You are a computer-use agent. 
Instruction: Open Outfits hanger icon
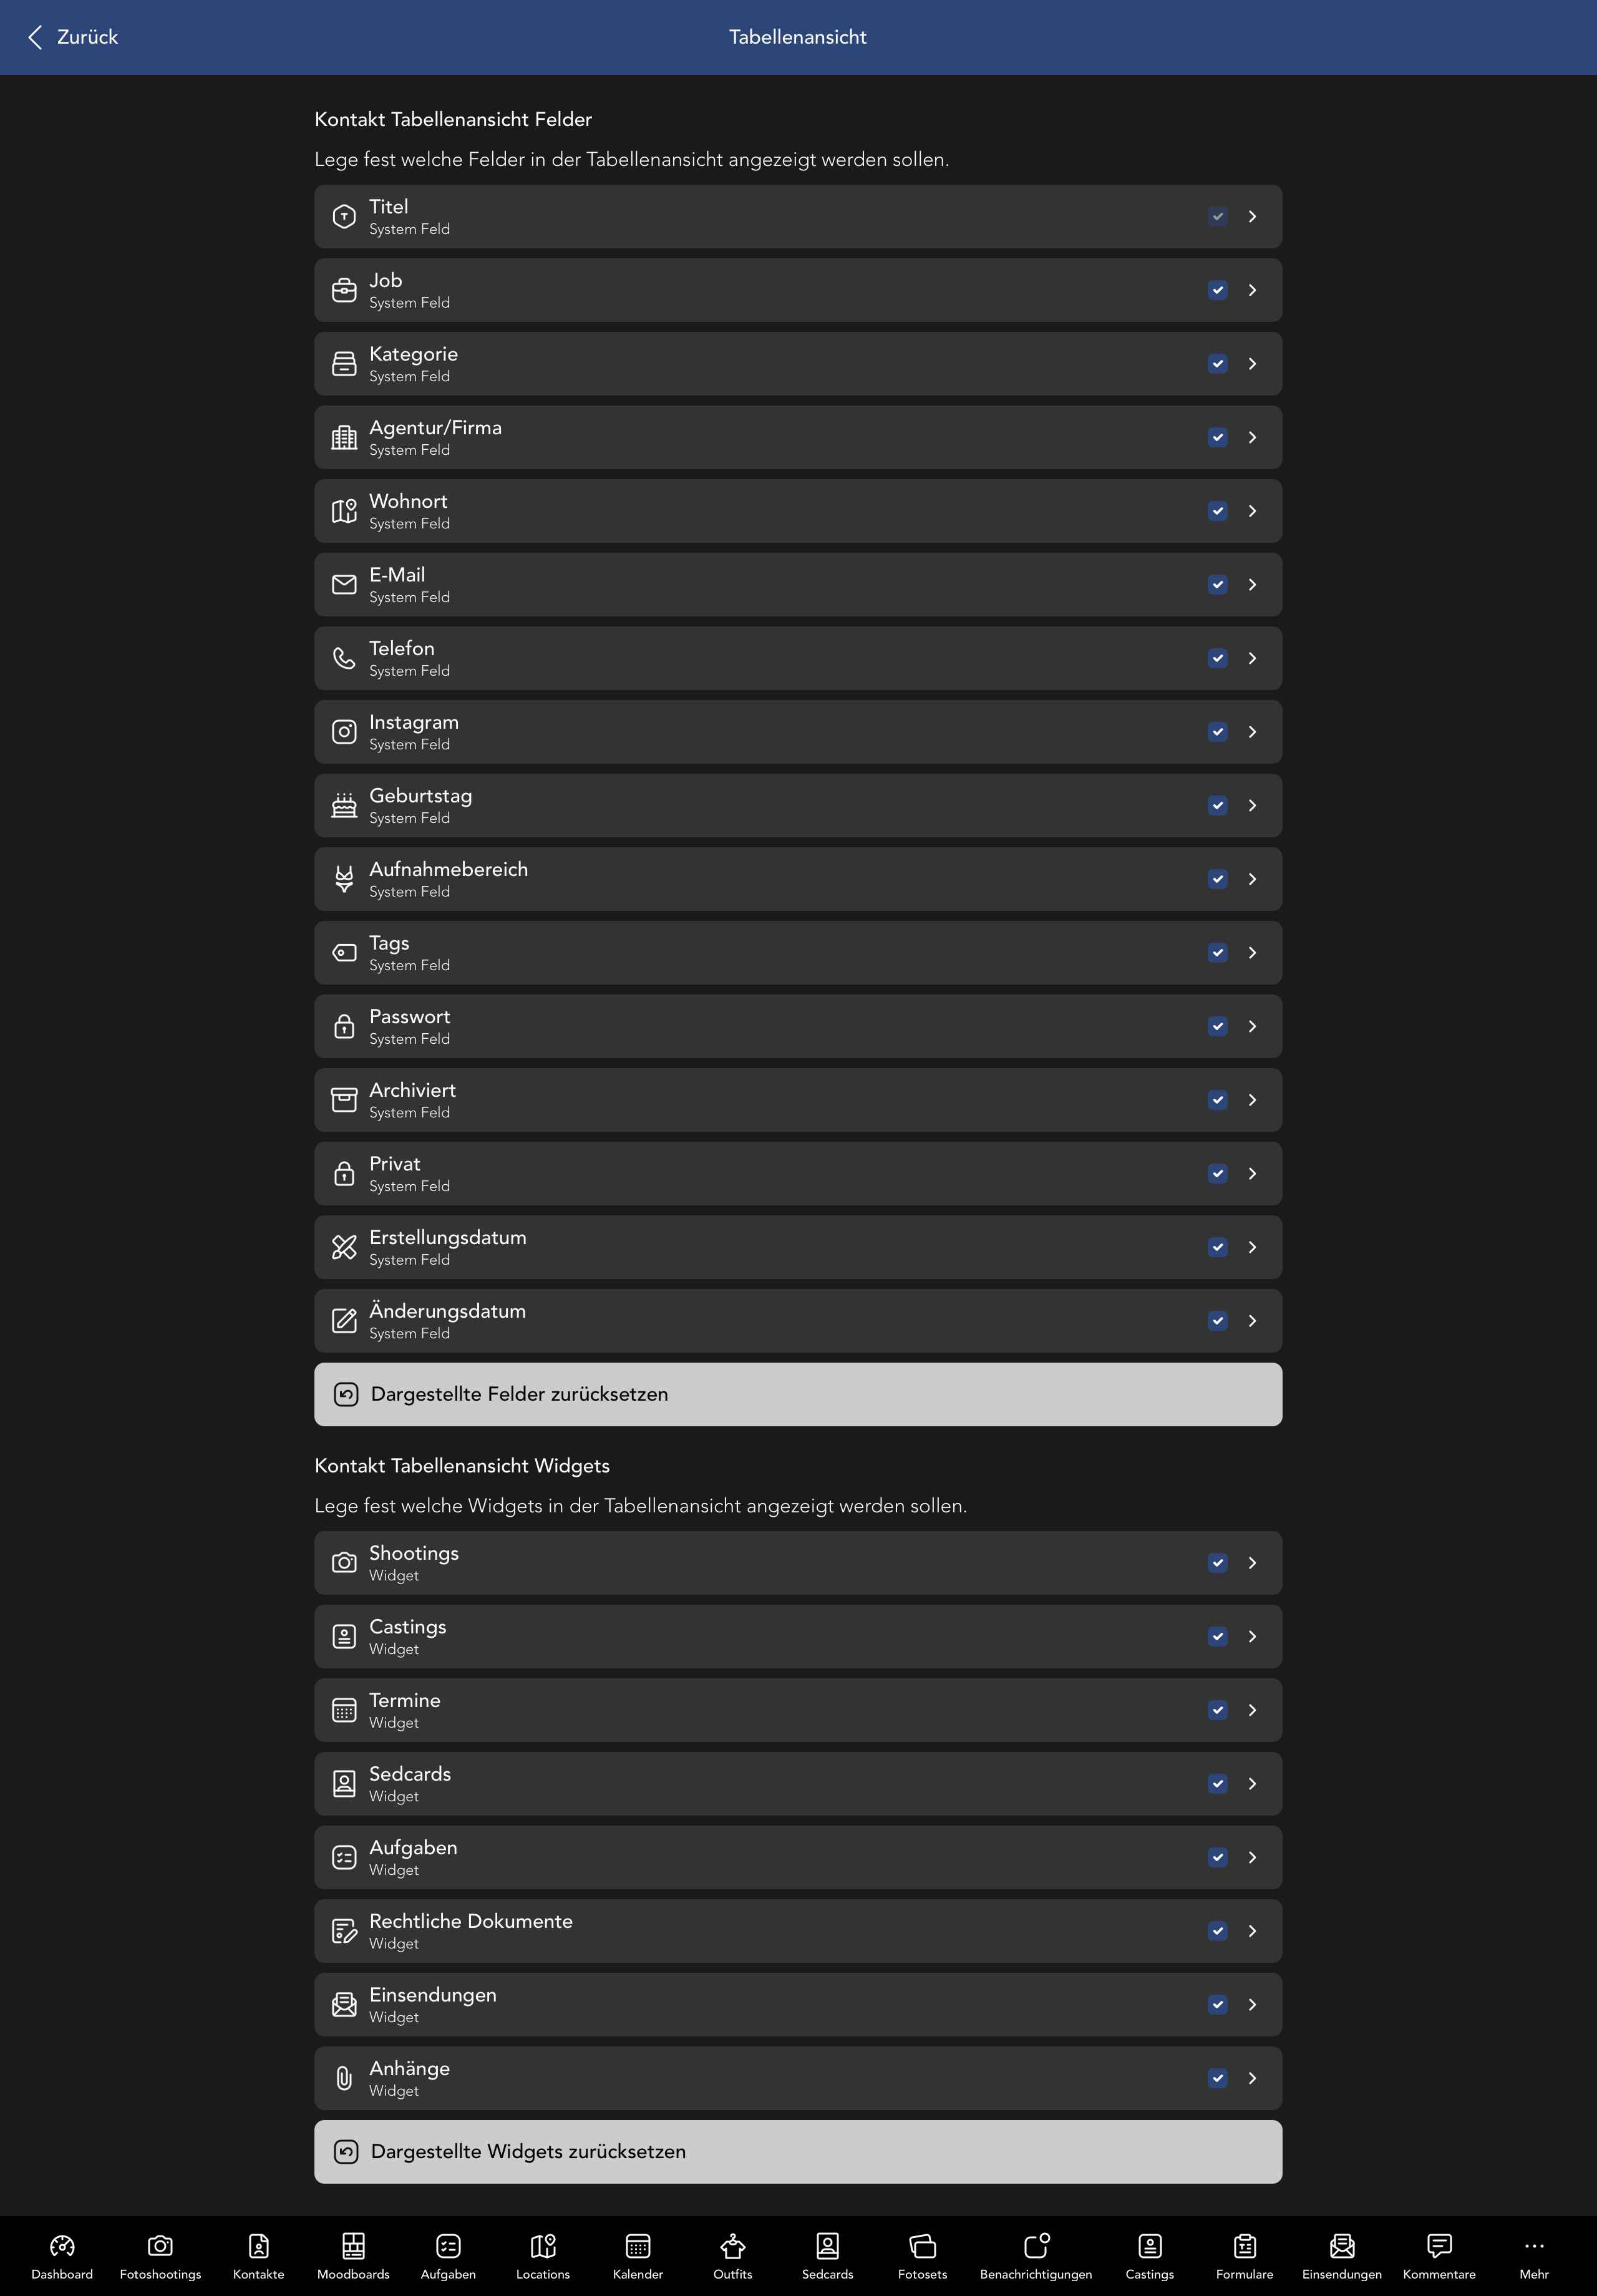pos(733,2246)
